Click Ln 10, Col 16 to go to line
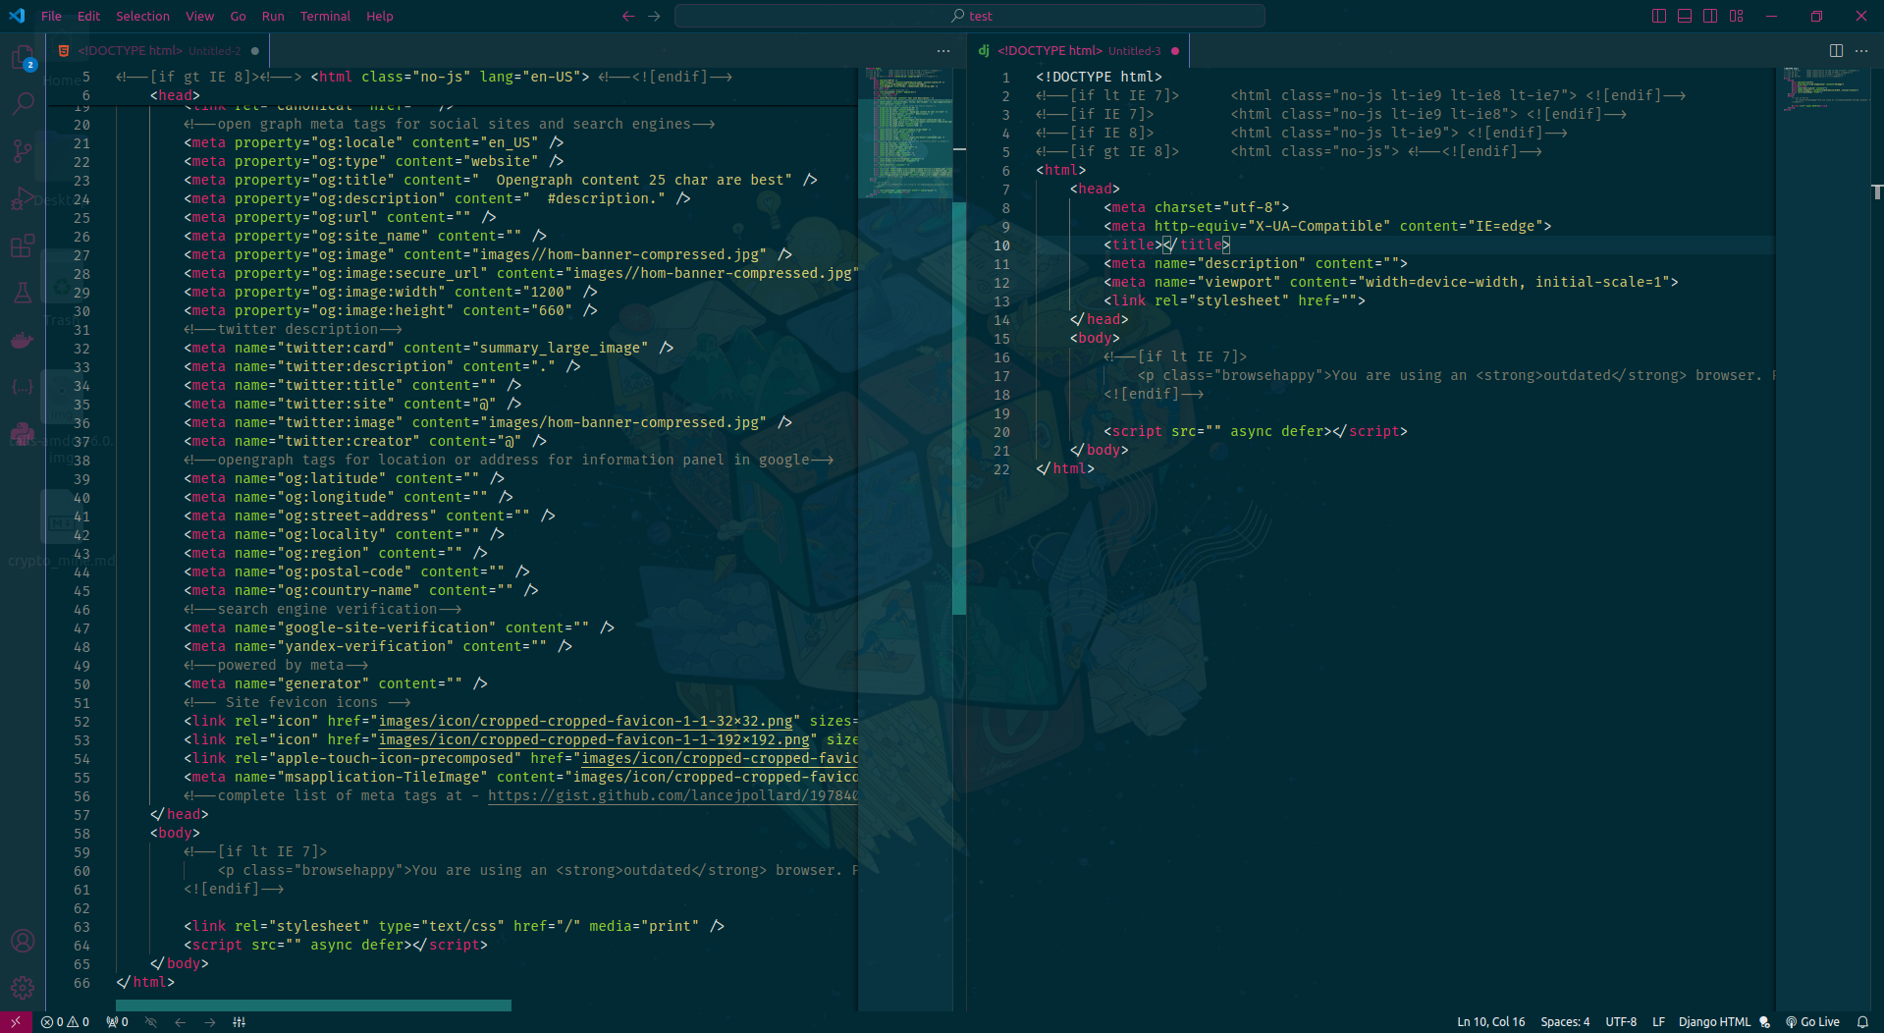 [x=1490, y=1022]
